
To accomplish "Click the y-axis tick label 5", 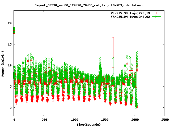I will point(11,87).
